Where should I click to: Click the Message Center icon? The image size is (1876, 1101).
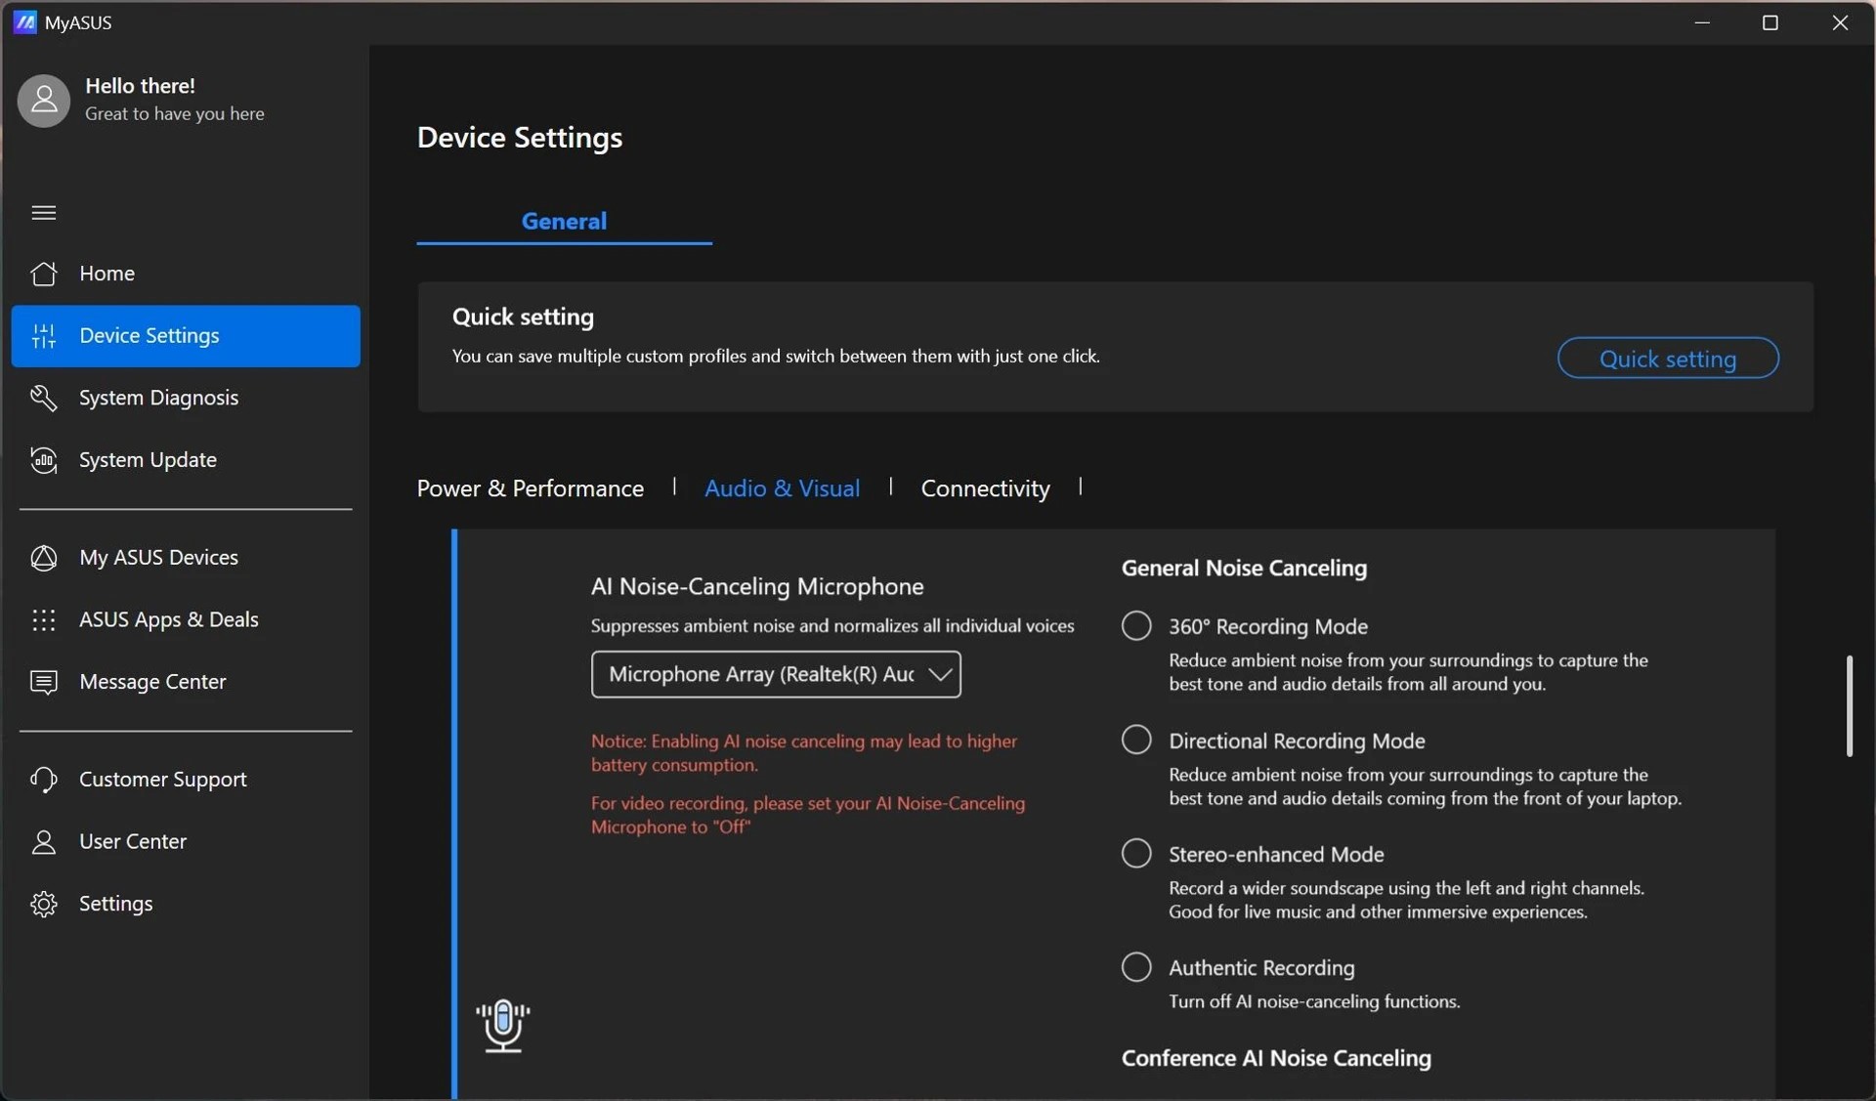[44, 682]
